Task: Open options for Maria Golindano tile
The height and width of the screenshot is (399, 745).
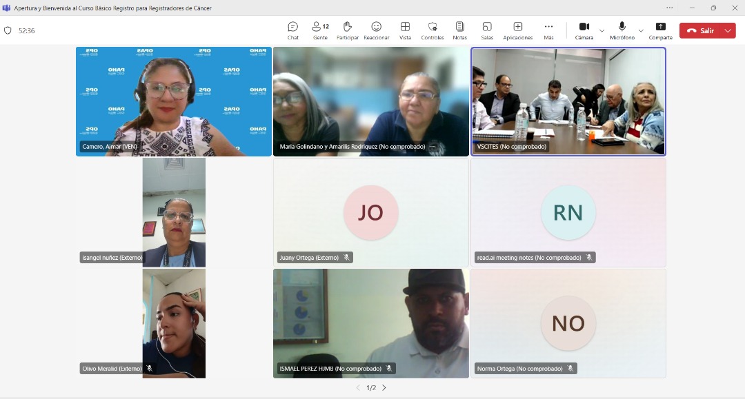Action: click(433, 147)
